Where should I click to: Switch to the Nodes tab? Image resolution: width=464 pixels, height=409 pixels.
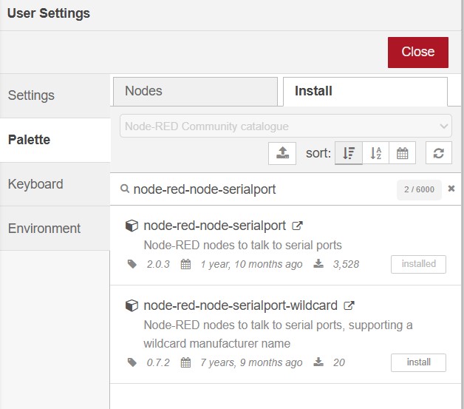(x=195, y=91)
